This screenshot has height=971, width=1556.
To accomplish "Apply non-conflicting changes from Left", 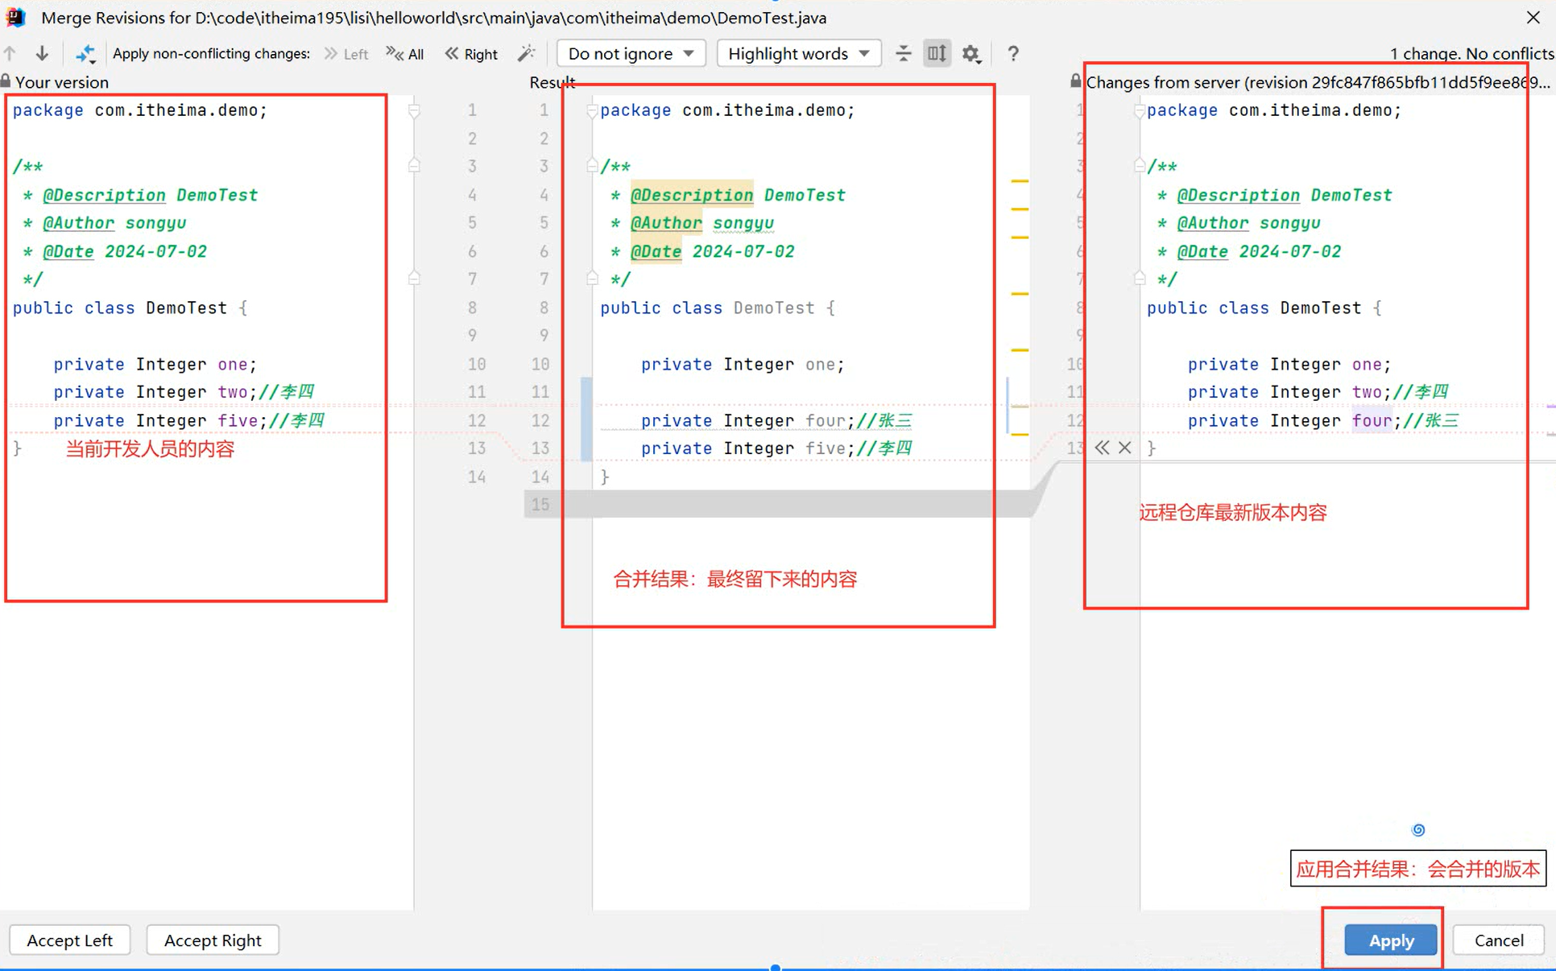I will point(346,54).
